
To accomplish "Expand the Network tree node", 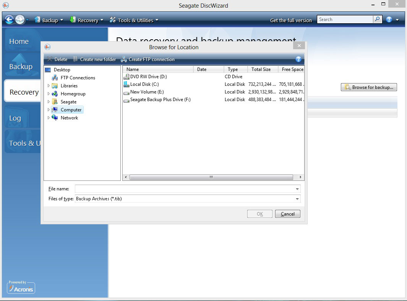I will pos(49,118).
